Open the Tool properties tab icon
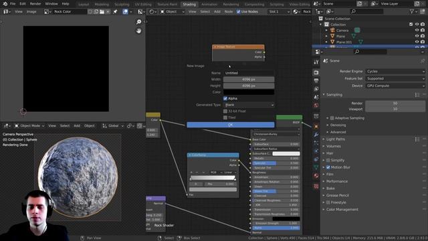Screen dimensions: 428x241 click(316, 62)
